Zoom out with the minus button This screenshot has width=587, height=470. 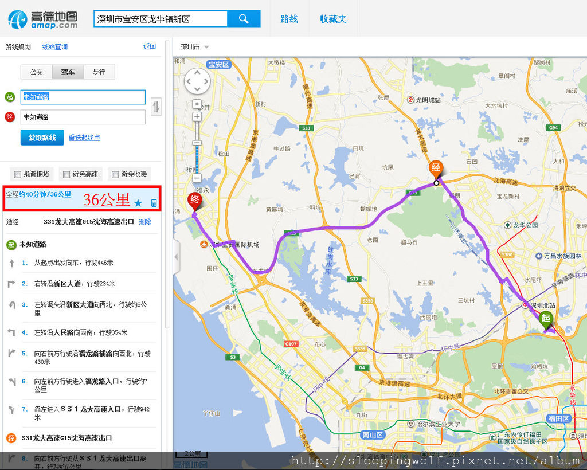pos(197,178)
